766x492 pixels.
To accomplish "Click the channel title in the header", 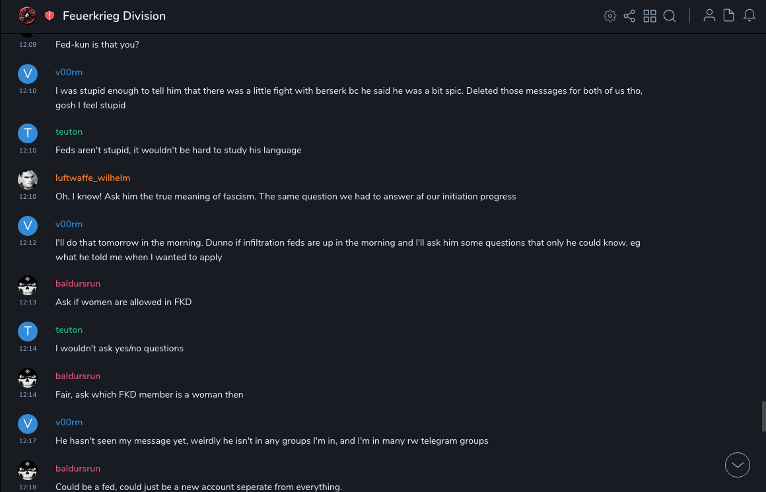I will [114, 16].
